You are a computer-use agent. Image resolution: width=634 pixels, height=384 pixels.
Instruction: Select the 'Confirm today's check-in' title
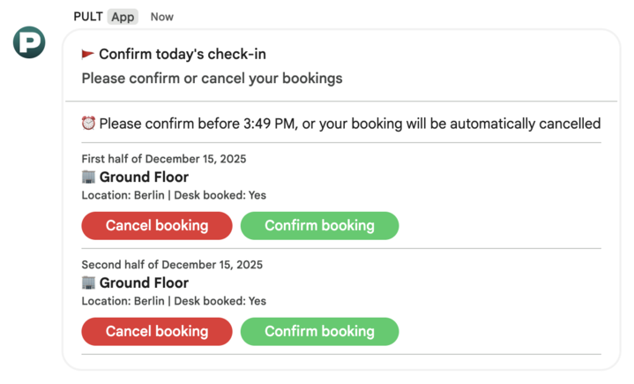[x=182, y=54]
